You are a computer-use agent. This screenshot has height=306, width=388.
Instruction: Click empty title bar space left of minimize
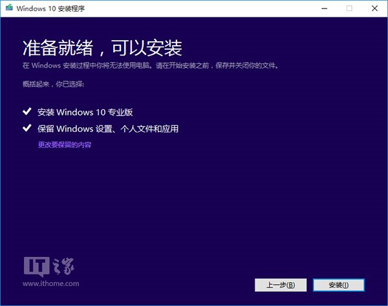pos(194,8)
